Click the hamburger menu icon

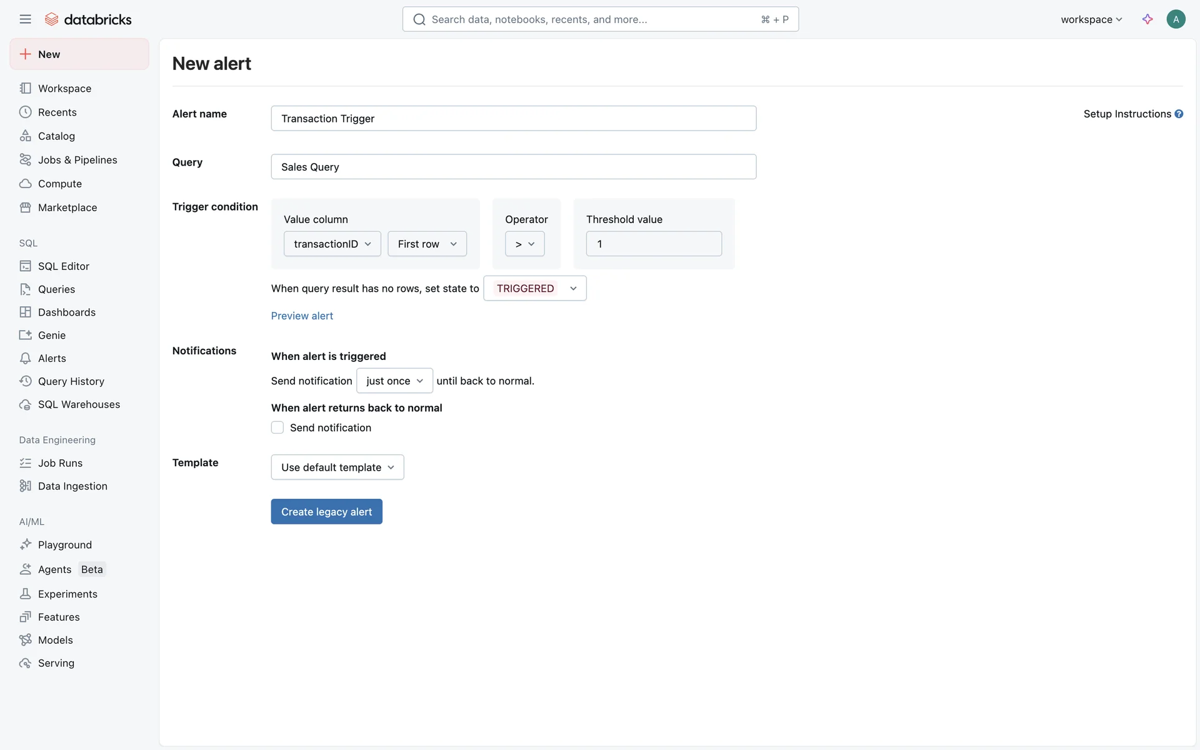click(x=25, y=19)
